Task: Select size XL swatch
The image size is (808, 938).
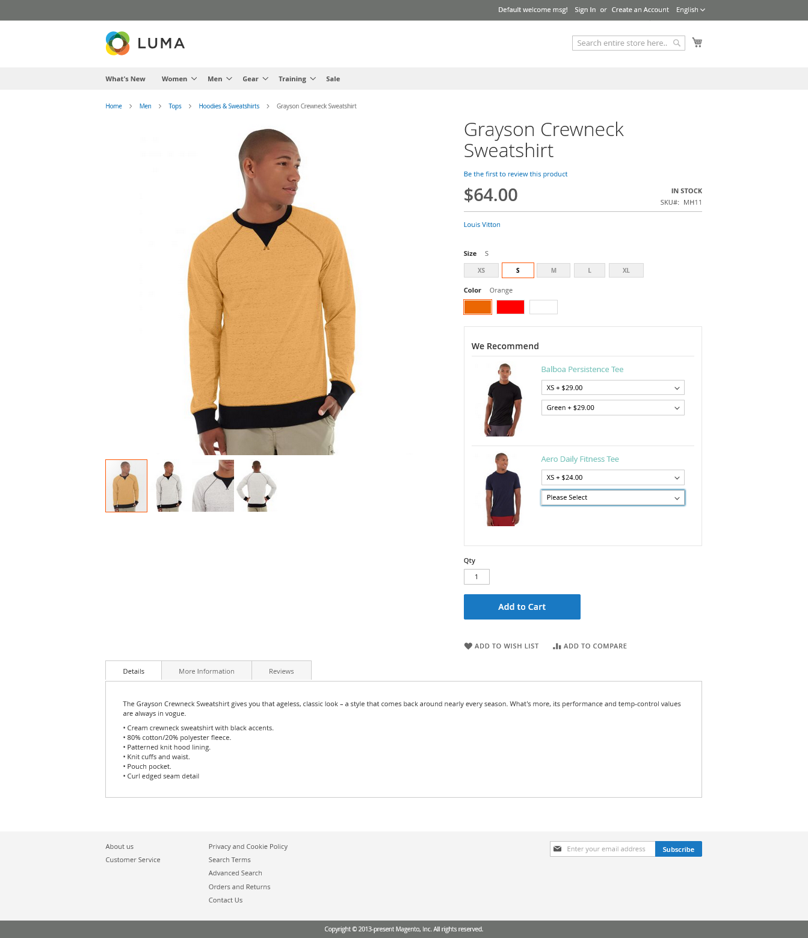Action: (626, 270)
